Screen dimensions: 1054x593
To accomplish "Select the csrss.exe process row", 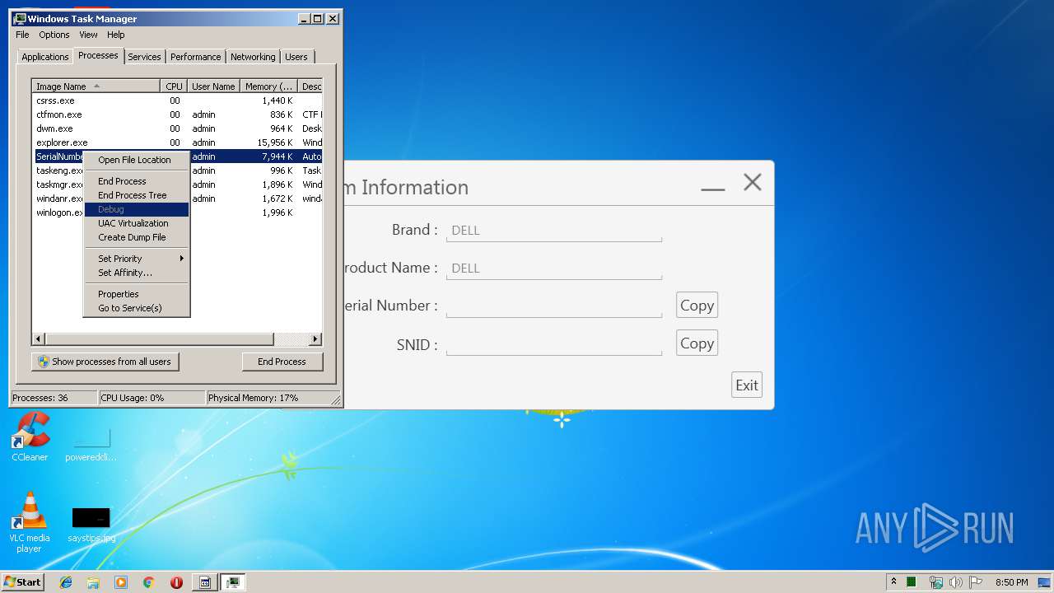I will (177, 100).
